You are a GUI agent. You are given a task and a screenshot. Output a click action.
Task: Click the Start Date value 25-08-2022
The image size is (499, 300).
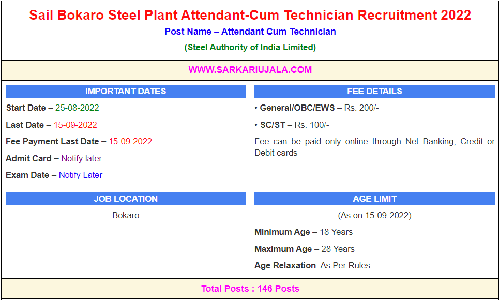(x=77, y=108)
